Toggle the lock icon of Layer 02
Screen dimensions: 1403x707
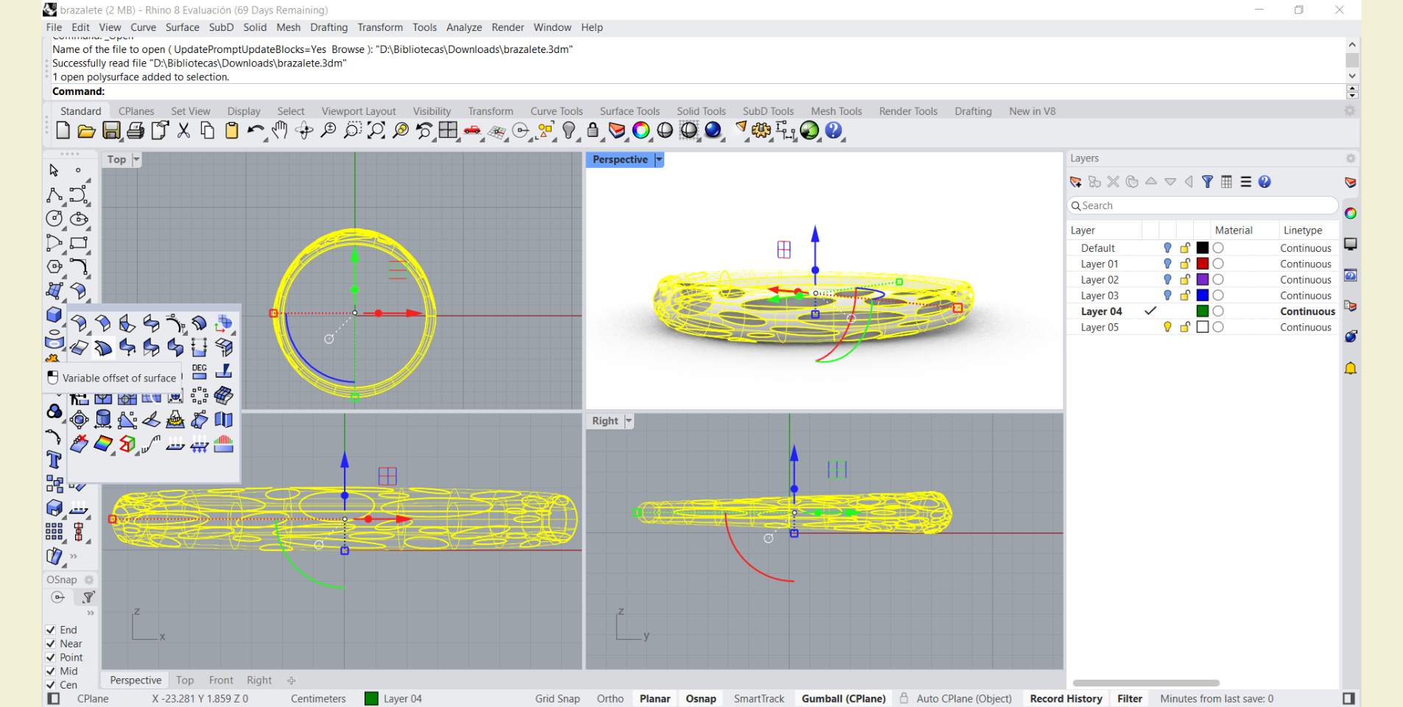click(1185, 280)
